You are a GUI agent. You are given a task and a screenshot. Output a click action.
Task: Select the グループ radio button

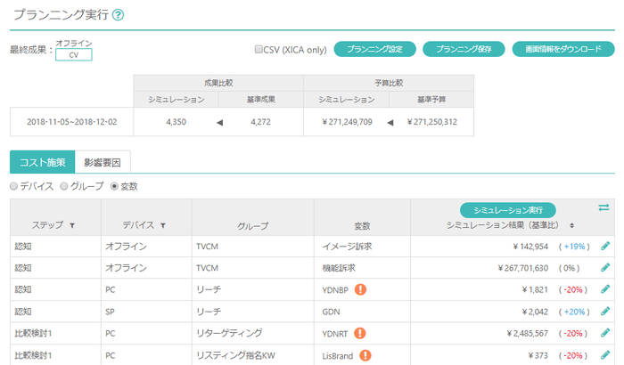[64, 186]
